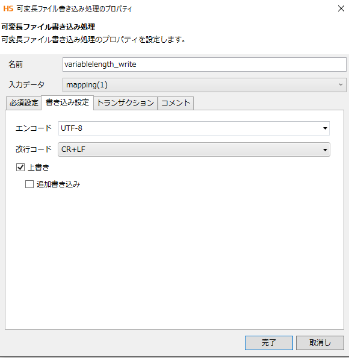
Task: Enable the 追加書き込み checkbox
Action: click(x=29, y=184)
